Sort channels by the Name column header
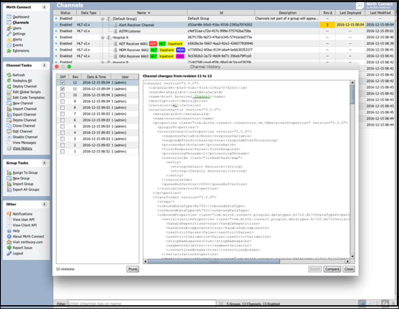The width and height of the screenshot is (399, 309). (x=143, y=13)
